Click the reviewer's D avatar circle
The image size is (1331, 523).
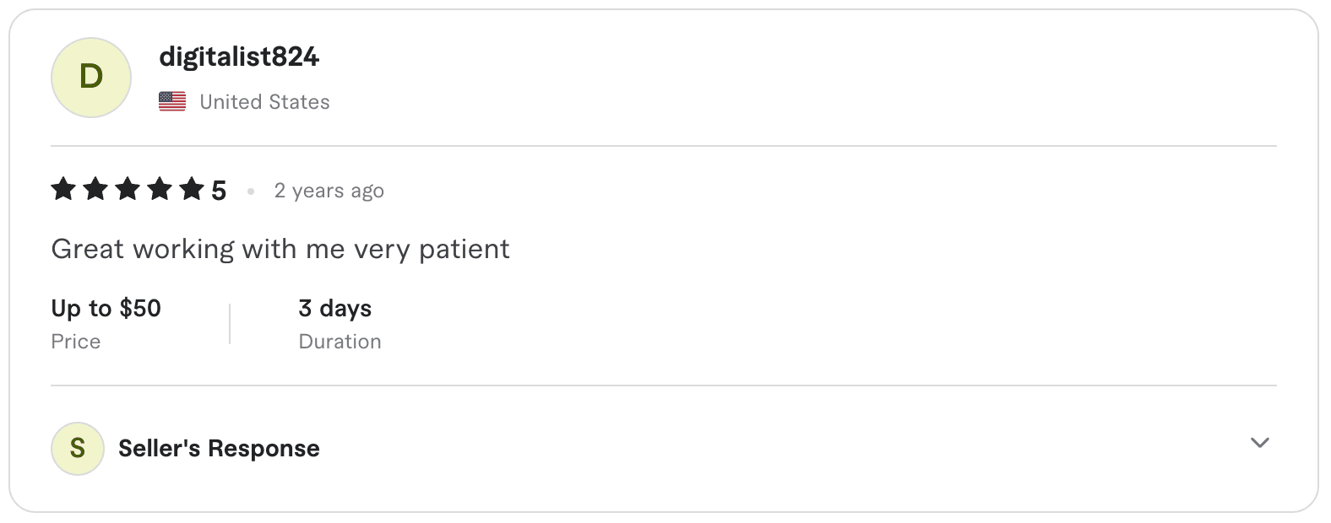91,78
